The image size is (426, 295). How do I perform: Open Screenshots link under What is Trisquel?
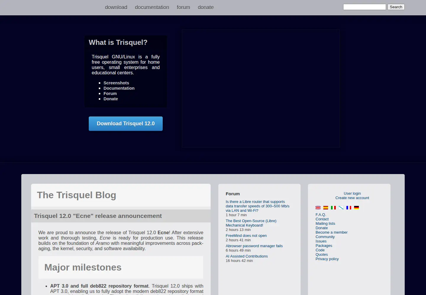(116, 83)
